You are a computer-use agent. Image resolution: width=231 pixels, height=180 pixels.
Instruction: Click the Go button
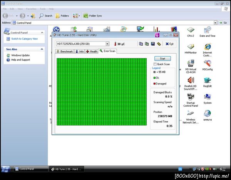click(223, 23)
